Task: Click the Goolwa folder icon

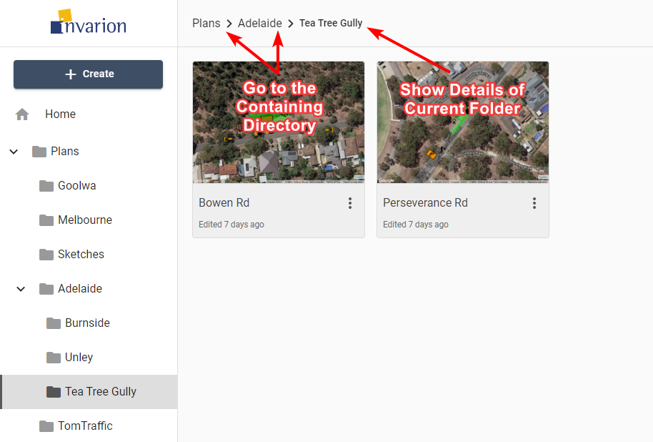Action: (46, 185)
